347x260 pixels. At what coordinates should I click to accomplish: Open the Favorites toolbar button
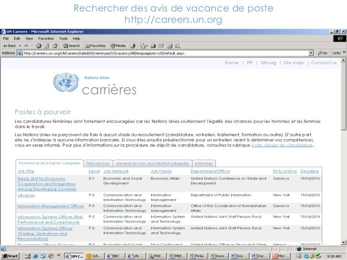coord(95,46)
